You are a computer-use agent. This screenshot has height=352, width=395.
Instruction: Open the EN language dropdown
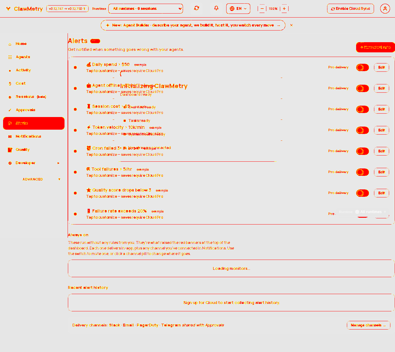coord(238,9)
